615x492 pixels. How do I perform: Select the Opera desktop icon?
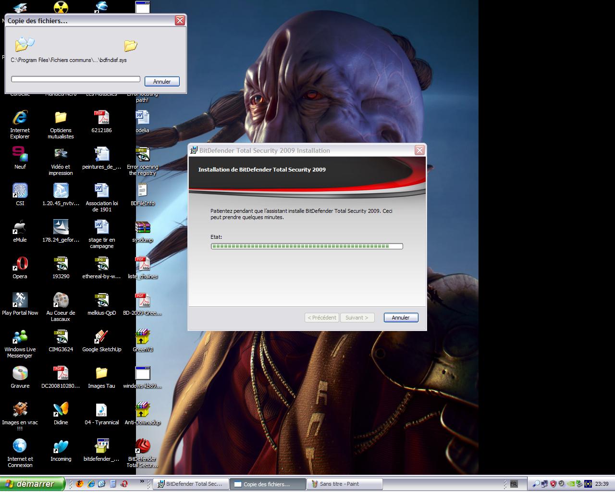click(20, 267)
